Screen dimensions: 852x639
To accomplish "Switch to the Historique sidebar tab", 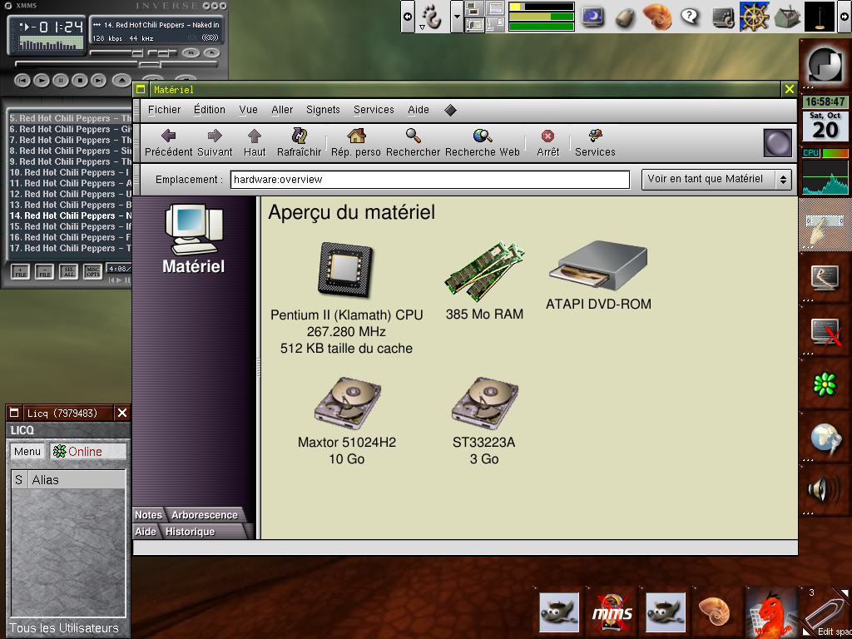I will [190, 532].
